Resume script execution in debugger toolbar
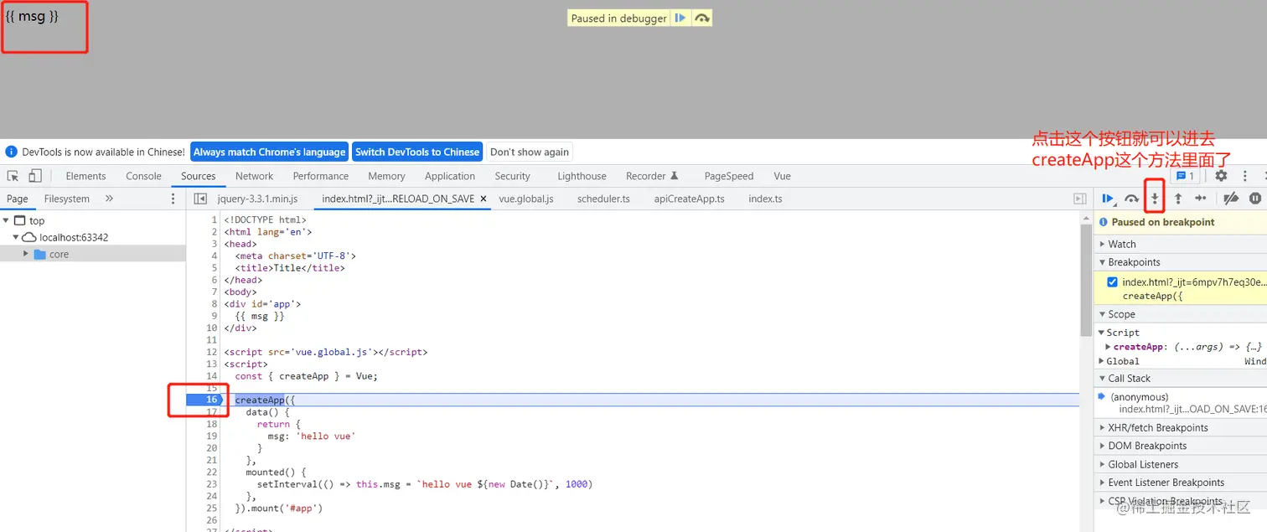The image size is (1267, 532). [x=1109, y=199]
